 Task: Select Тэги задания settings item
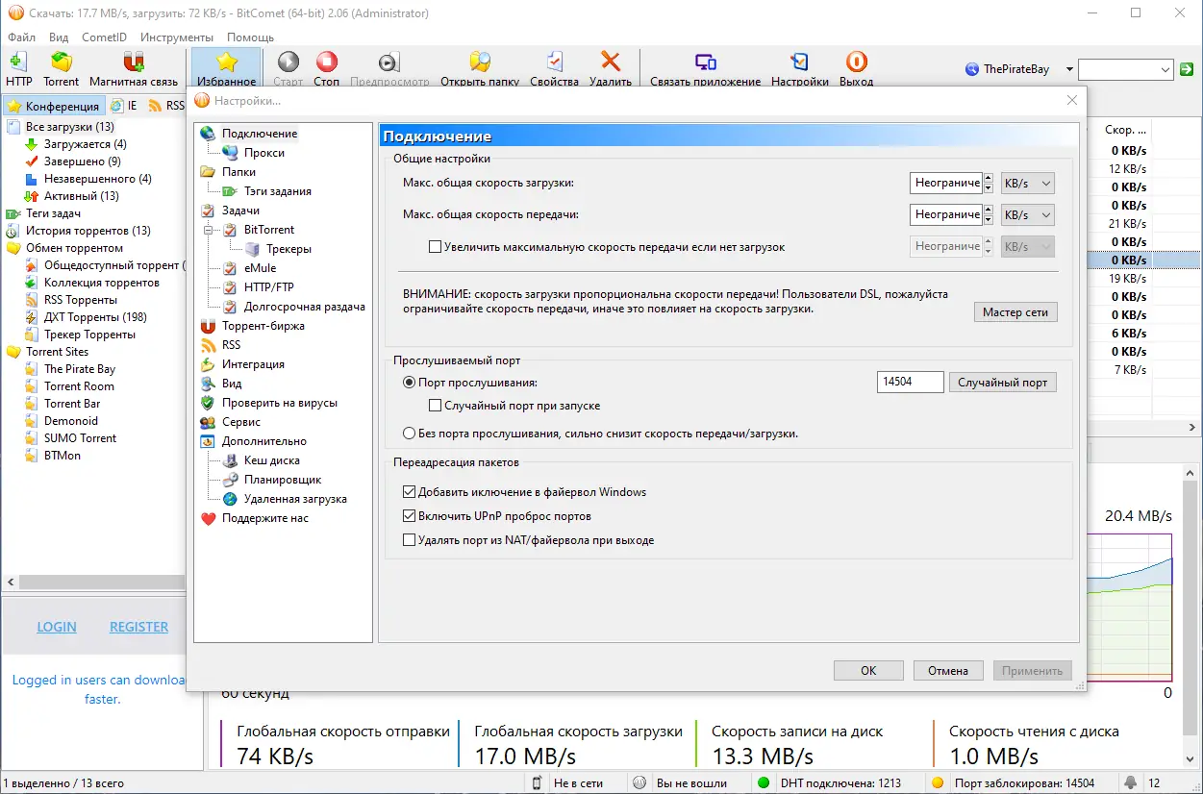coord(277,191)
